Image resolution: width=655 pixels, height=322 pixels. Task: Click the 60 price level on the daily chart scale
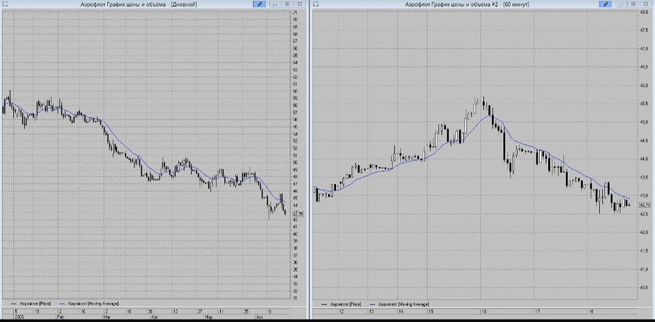coord(295,91)
